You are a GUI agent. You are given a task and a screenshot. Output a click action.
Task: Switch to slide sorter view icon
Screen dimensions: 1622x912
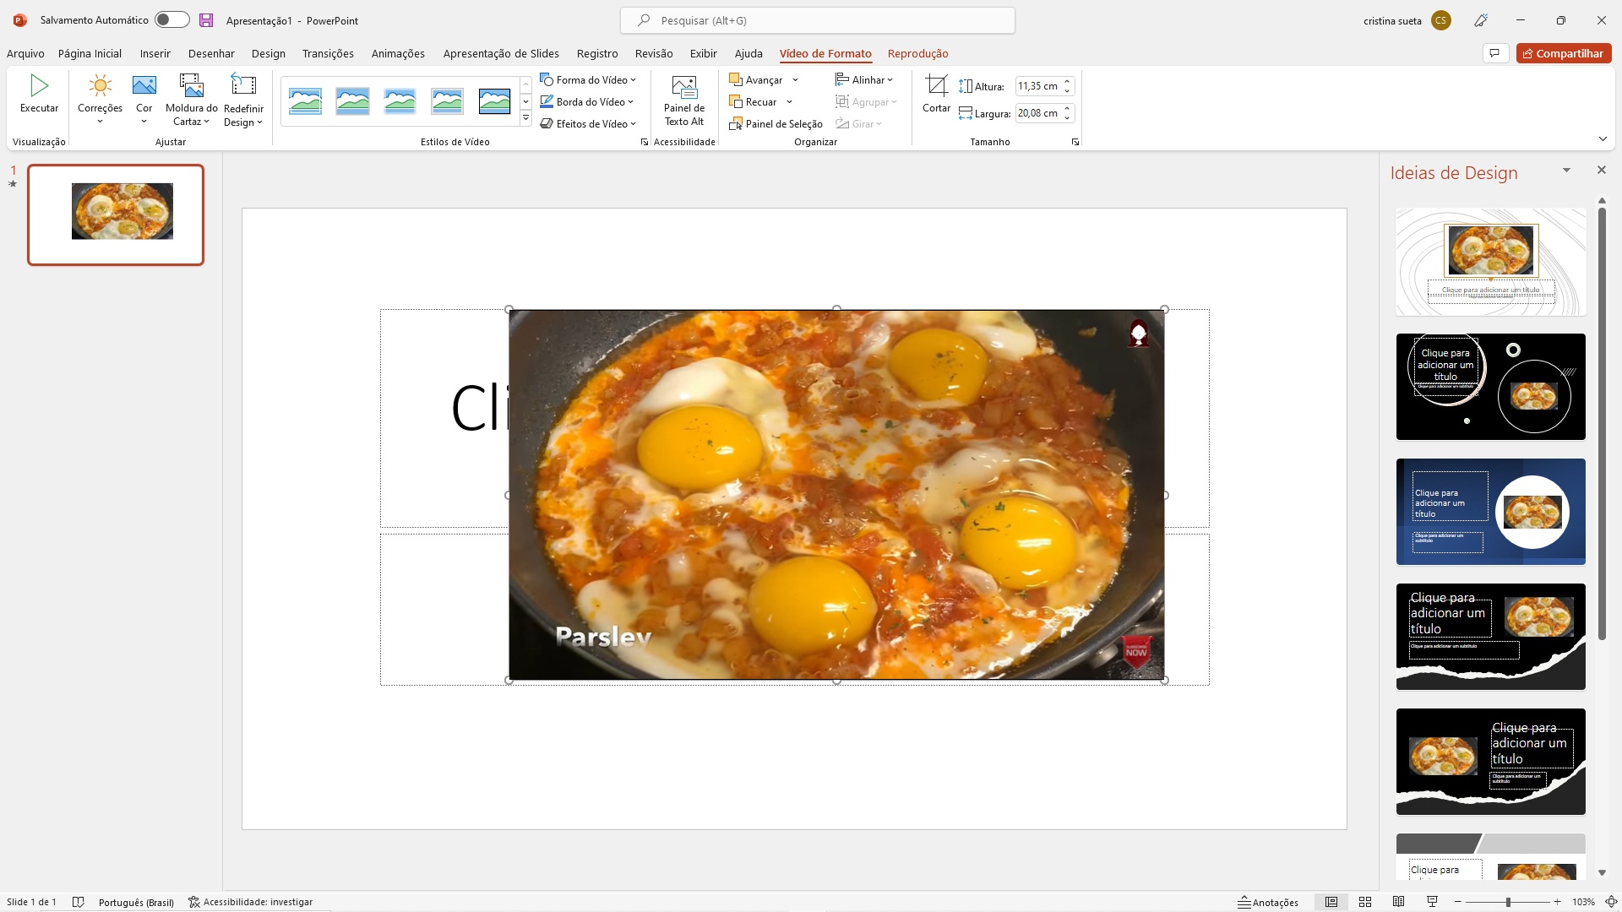tap(1364, 902)
